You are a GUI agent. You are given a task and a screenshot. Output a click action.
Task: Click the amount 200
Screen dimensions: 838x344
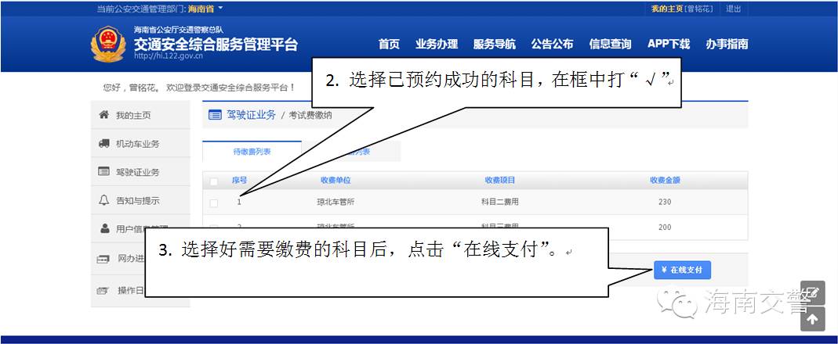665,228
